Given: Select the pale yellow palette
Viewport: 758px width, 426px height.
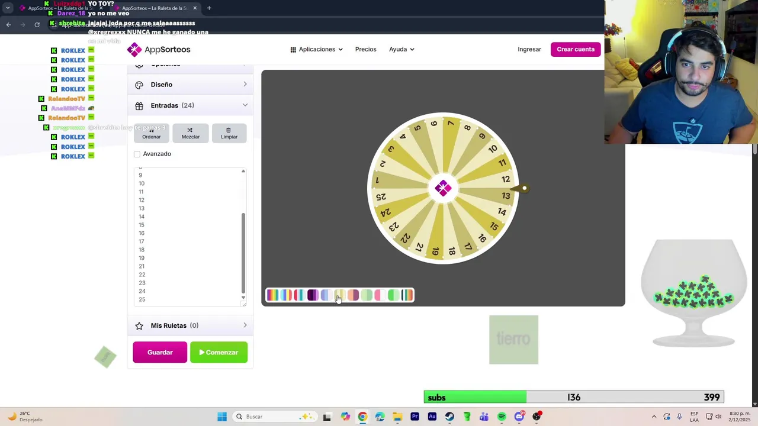Looking at the screenshot, I should (339, 295).
